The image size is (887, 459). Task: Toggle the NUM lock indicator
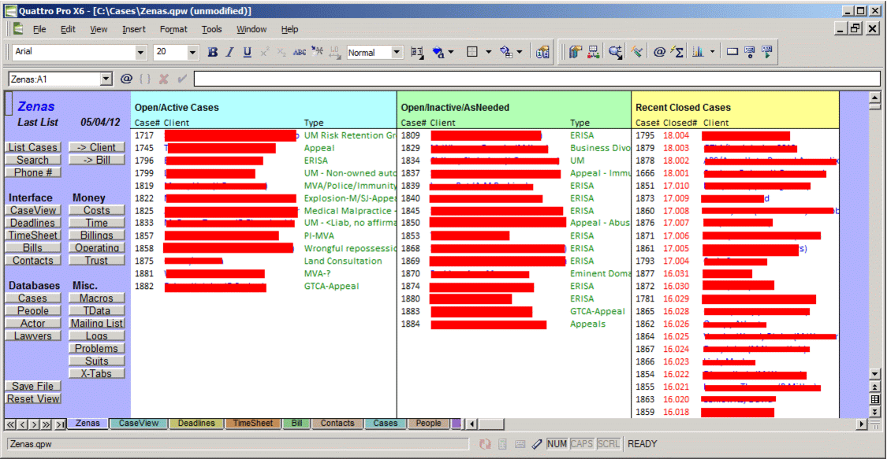click(x=557, y=444)
